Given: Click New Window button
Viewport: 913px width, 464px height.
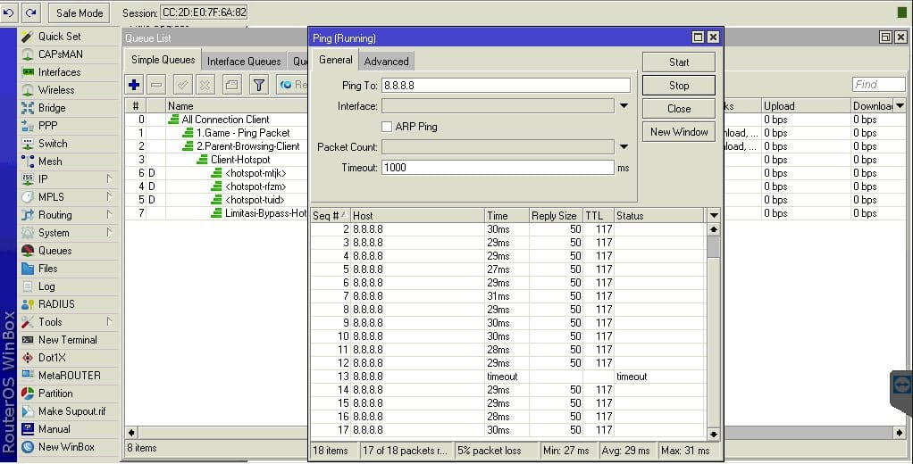Looking at the screenshot, I should (679, 132).
